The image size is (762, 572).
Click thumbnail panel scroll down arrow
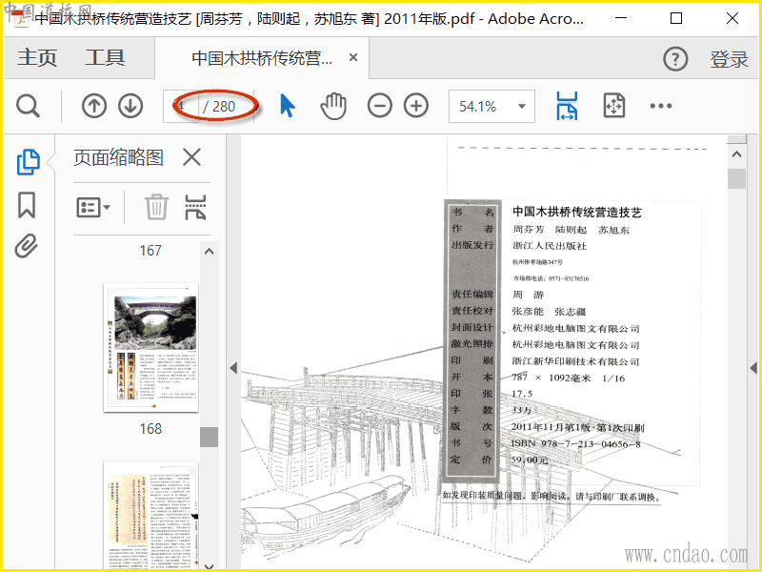[209, 566]
